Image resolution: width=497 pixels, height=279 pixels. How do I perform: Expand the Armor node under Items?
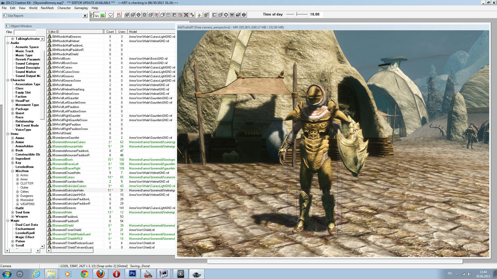click(13, 142)
